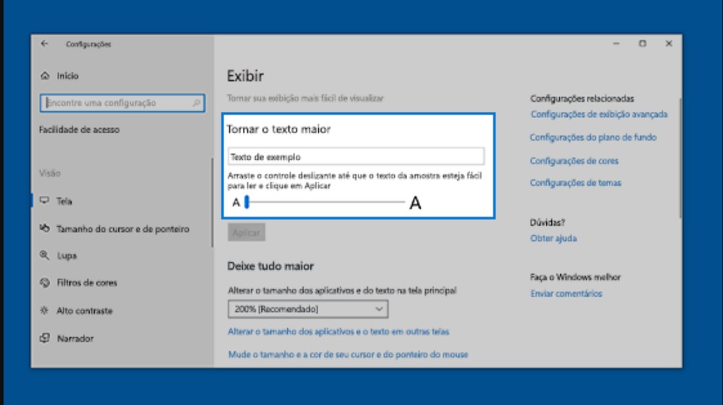Open Configurações de cores link

(x=574, y=161)
